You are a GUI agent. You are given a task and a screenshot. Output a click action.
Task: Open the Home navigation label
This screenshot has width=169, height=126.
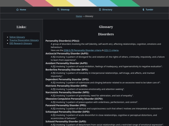[23, 10]
